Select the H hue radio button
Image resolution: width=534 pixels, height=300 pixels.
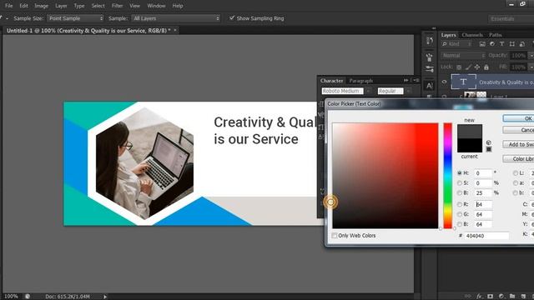pyautogui.click(x=460, y=172)
